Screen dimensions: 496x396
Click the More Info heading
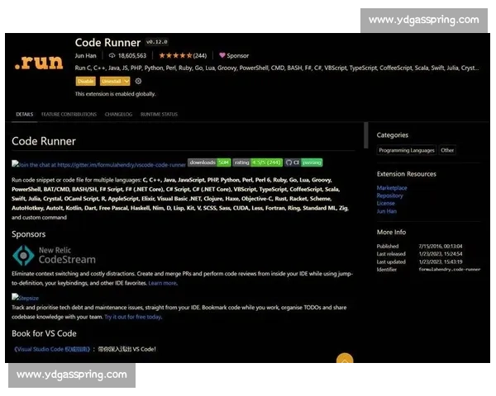pos(391,232)
